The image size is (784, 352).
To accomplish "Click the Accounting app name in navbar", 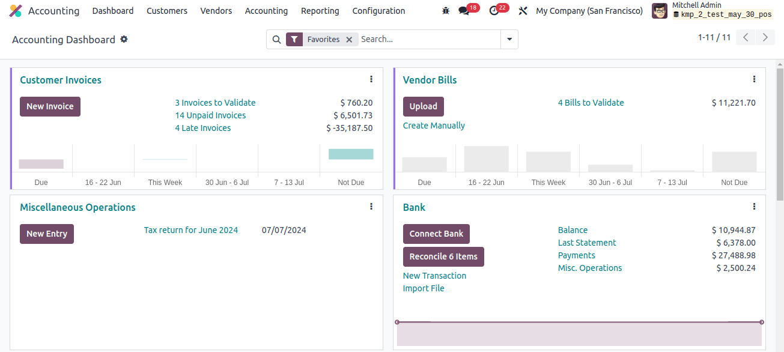I will pyautogui.click(x=53, y=11).
